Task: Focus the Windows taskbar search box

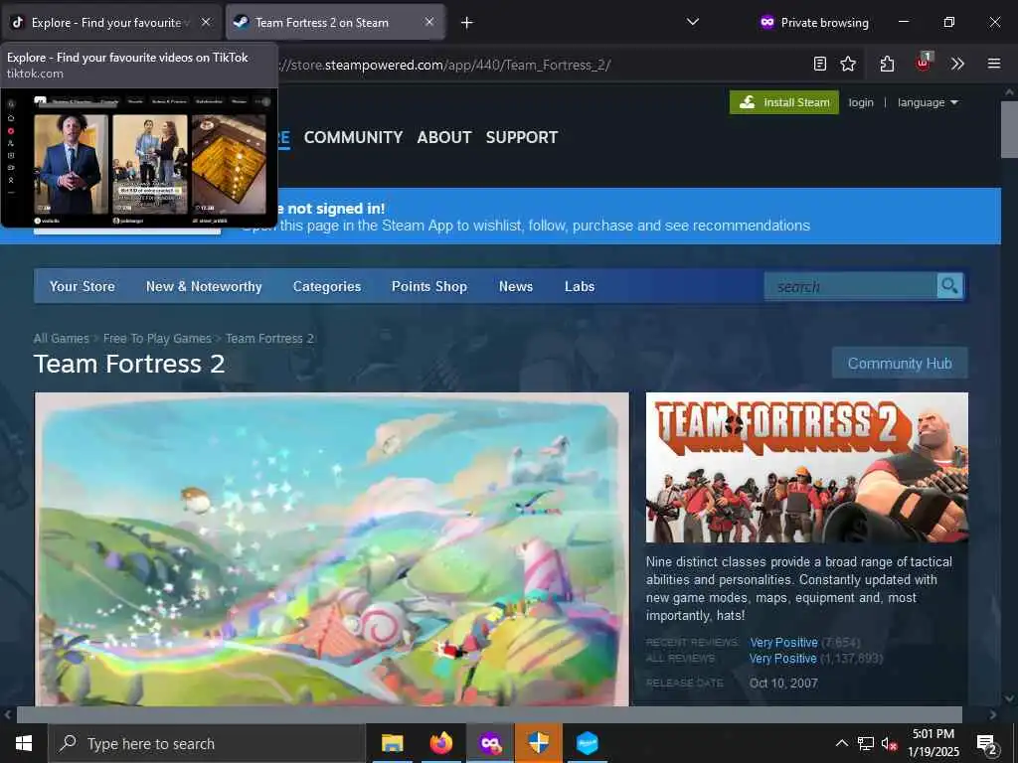Action: tap(207, 743)
